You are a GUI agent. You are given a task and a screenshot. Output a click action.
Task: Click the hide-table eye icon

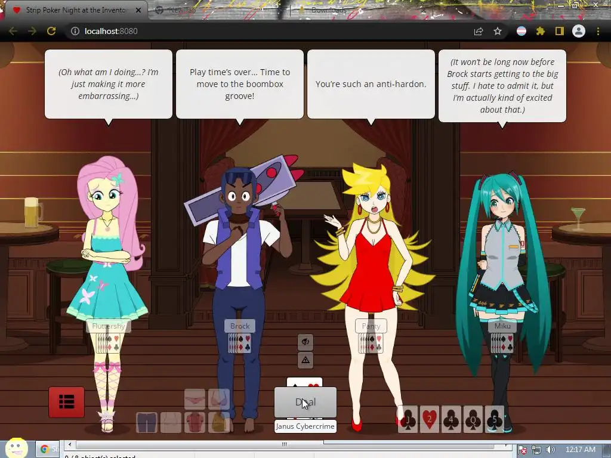pyautogui.click(x=305, y=342)
